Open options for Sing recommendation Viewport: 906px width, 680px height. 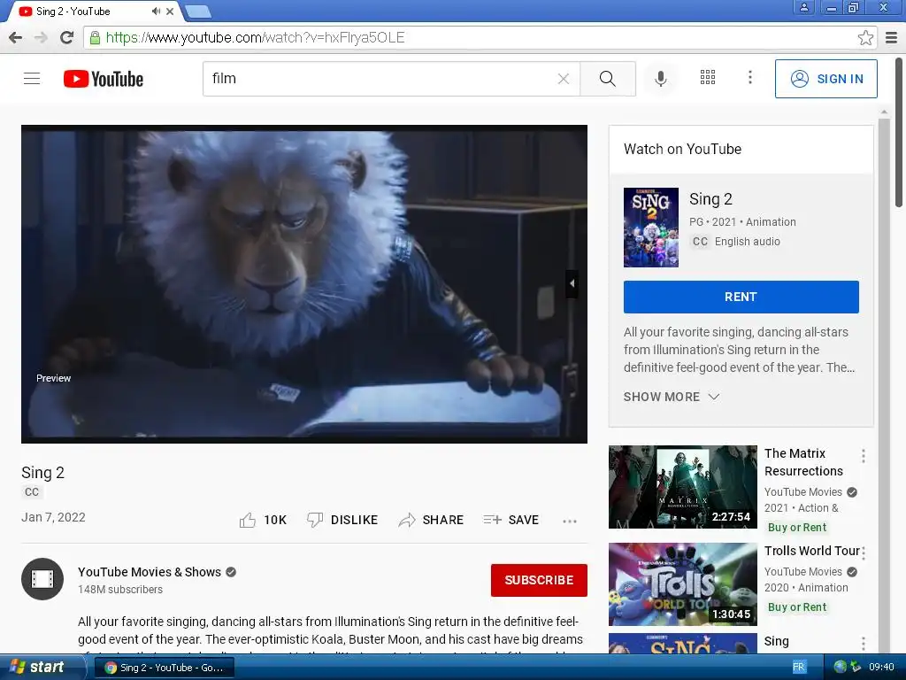coord(864,643)
